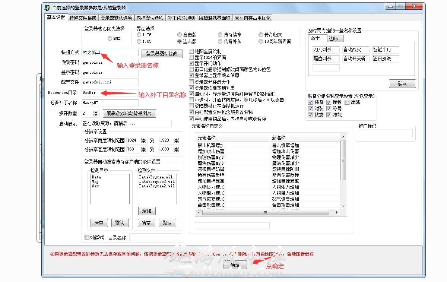Choose the 13周年新界面 radio option
447x282 pixels.
pyautogui.click(x=261, y=41)
